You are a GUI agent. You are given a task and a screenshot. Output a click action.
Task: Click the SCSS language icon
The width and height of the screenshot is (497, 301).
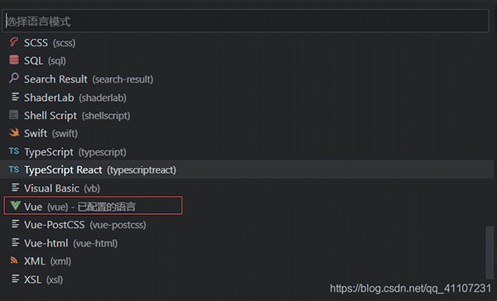(13, 42)
